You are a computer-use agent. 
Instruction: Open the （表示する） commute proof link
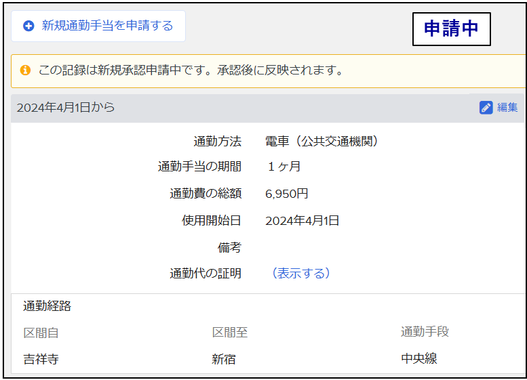click(x=300, y=274)
